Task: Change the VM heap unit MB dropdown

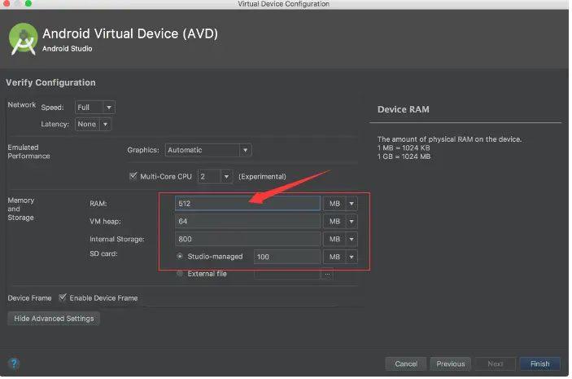Action: pos(340,221)
